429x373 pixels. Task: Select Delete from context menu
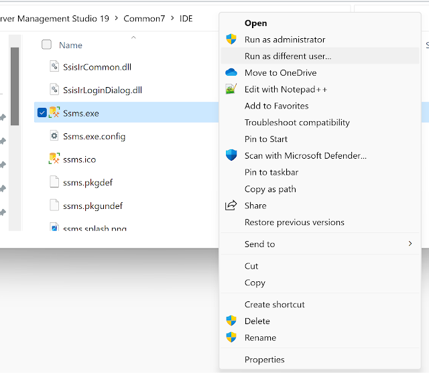pyautogui.click(x=257, y=321)
